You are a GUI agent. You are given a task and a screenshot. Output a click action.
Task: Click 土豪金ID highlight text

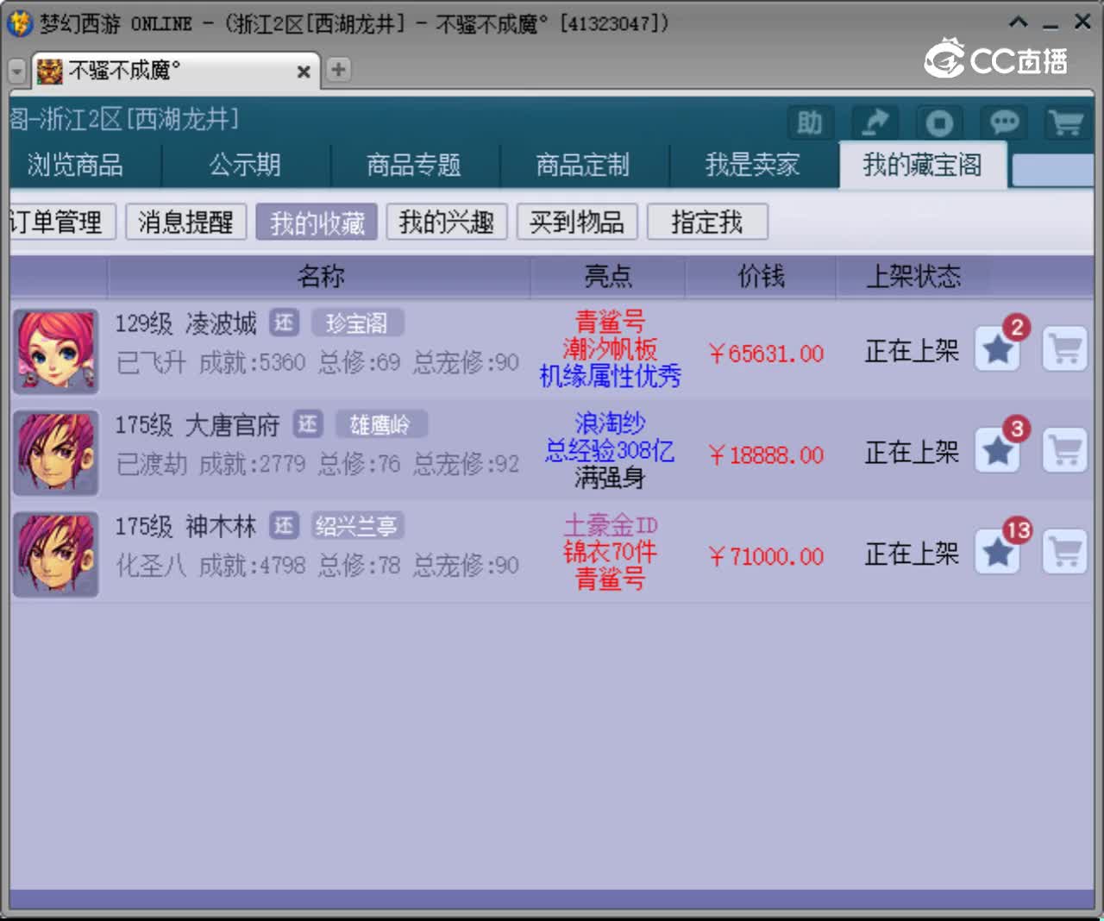tap(610, 524)
